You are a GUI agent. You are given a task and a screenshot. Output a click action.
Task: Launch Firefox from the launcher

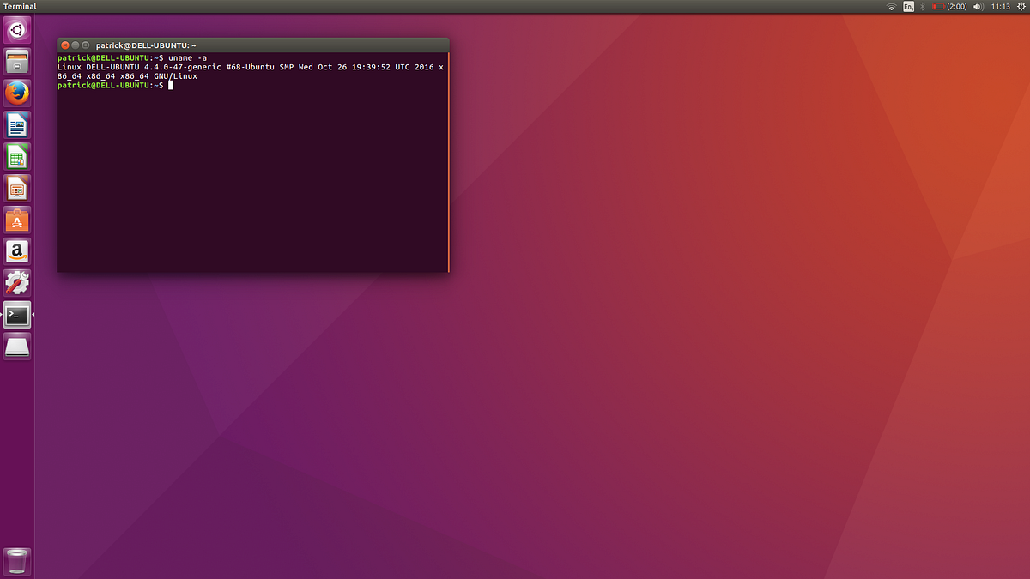click(16, 93)
